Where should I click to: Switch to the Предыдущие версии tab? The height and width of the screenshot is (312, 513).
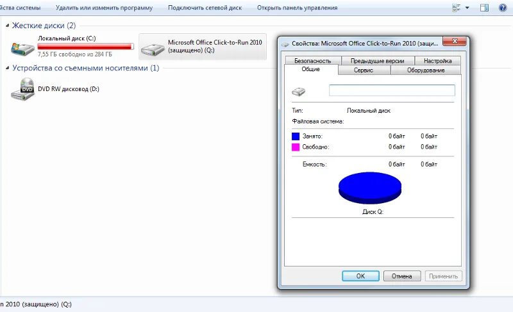378,61
